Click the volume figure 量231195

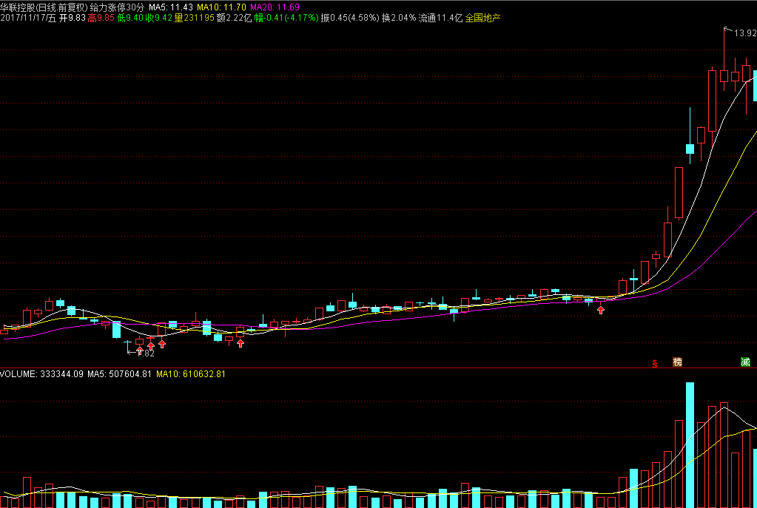pyautogui.click(x=194, y=18)
